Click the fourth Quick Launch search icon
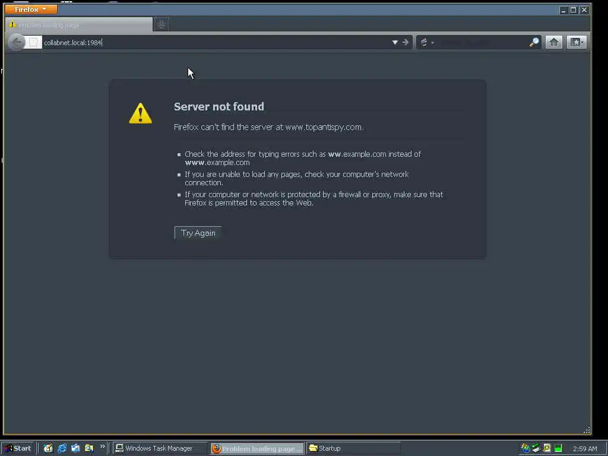 pyautogui.click(x=89, y=448)
